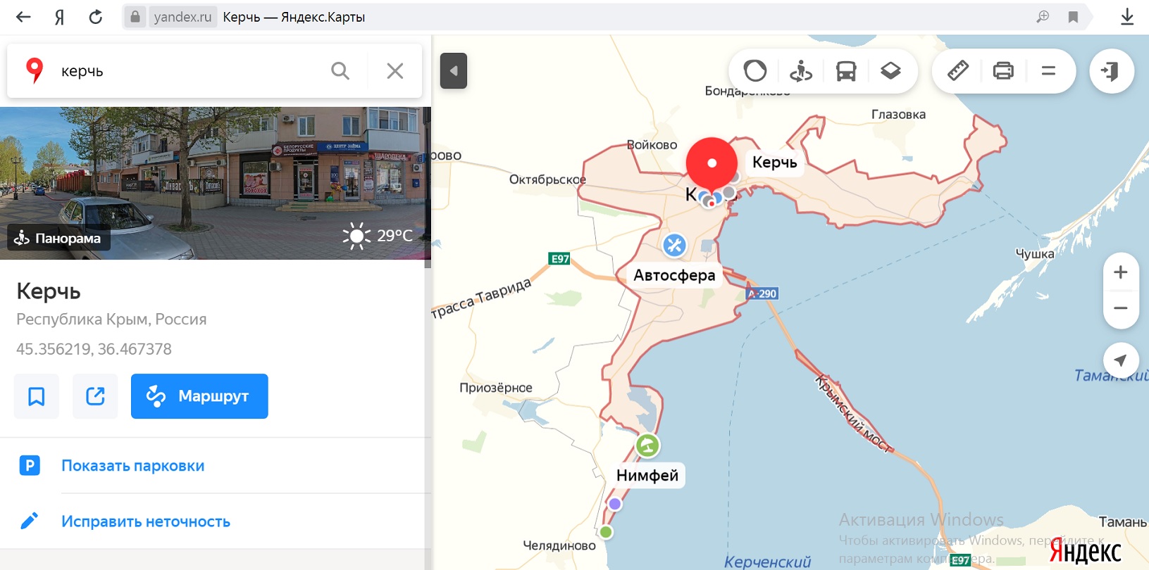Click the red Керчь map pin
The width and height of the screenshot is (1149, 570).
pos(712,164)
